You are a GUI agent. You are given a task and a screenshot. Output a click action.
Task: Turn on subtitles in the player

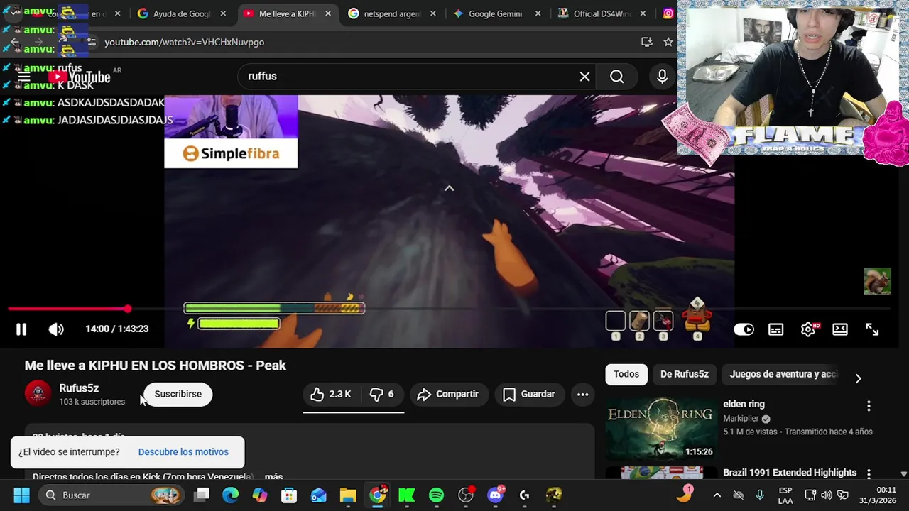click(x=775, y=329)
